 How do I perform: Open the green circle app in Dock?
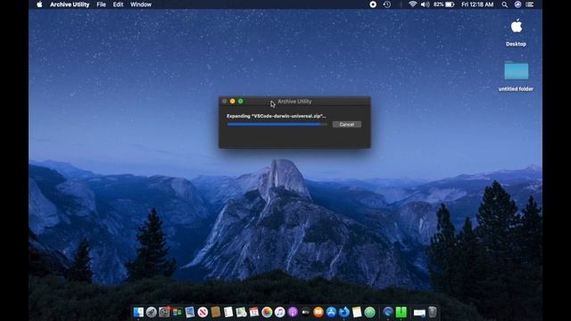click(x=369, y=312)
